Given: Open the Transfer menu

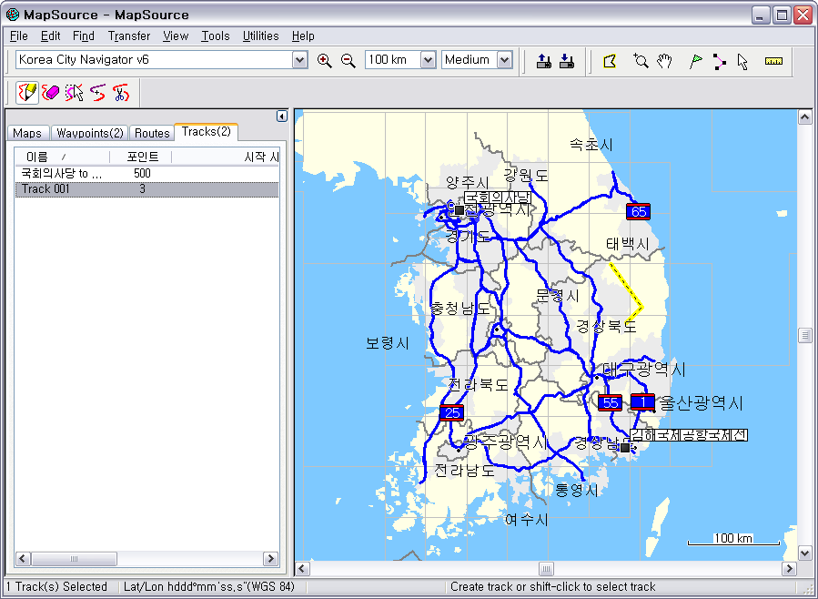Looking at the screenshot, I should click(x=129, y=36).
